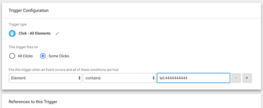Viewport: 263px width, 108px height.
Task: Remove the condition with the minus button
Action: tap(236, 78)
